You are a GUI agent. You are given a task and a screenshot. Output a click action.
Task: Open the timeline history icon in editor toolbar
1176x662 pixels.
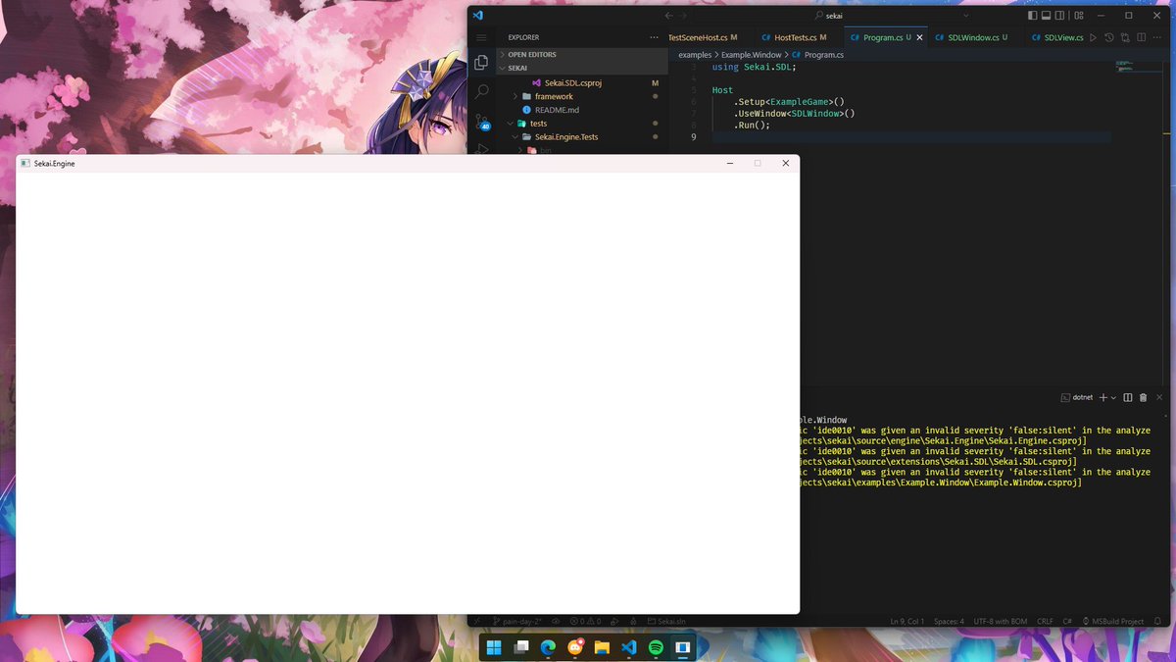1108,37
